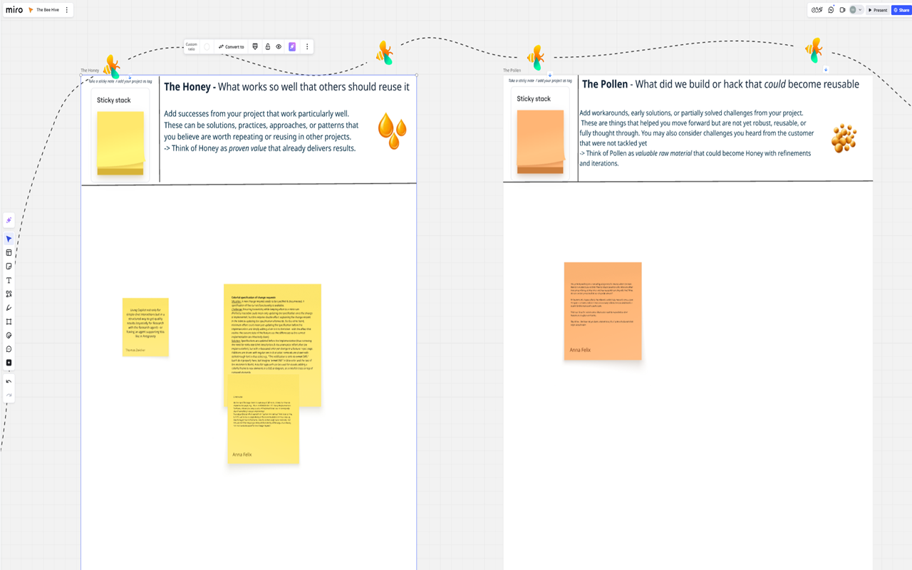Open the frame fill color circle
Screen dimensions: 912x570
click(207, 47)
